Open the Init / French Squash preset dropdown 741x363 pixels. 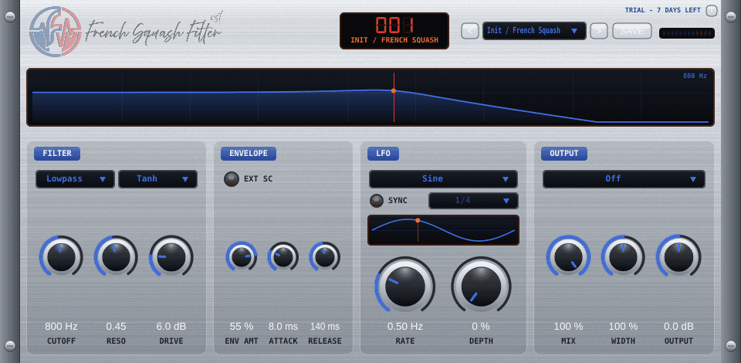pyautogui.click(x=534, y=31)
